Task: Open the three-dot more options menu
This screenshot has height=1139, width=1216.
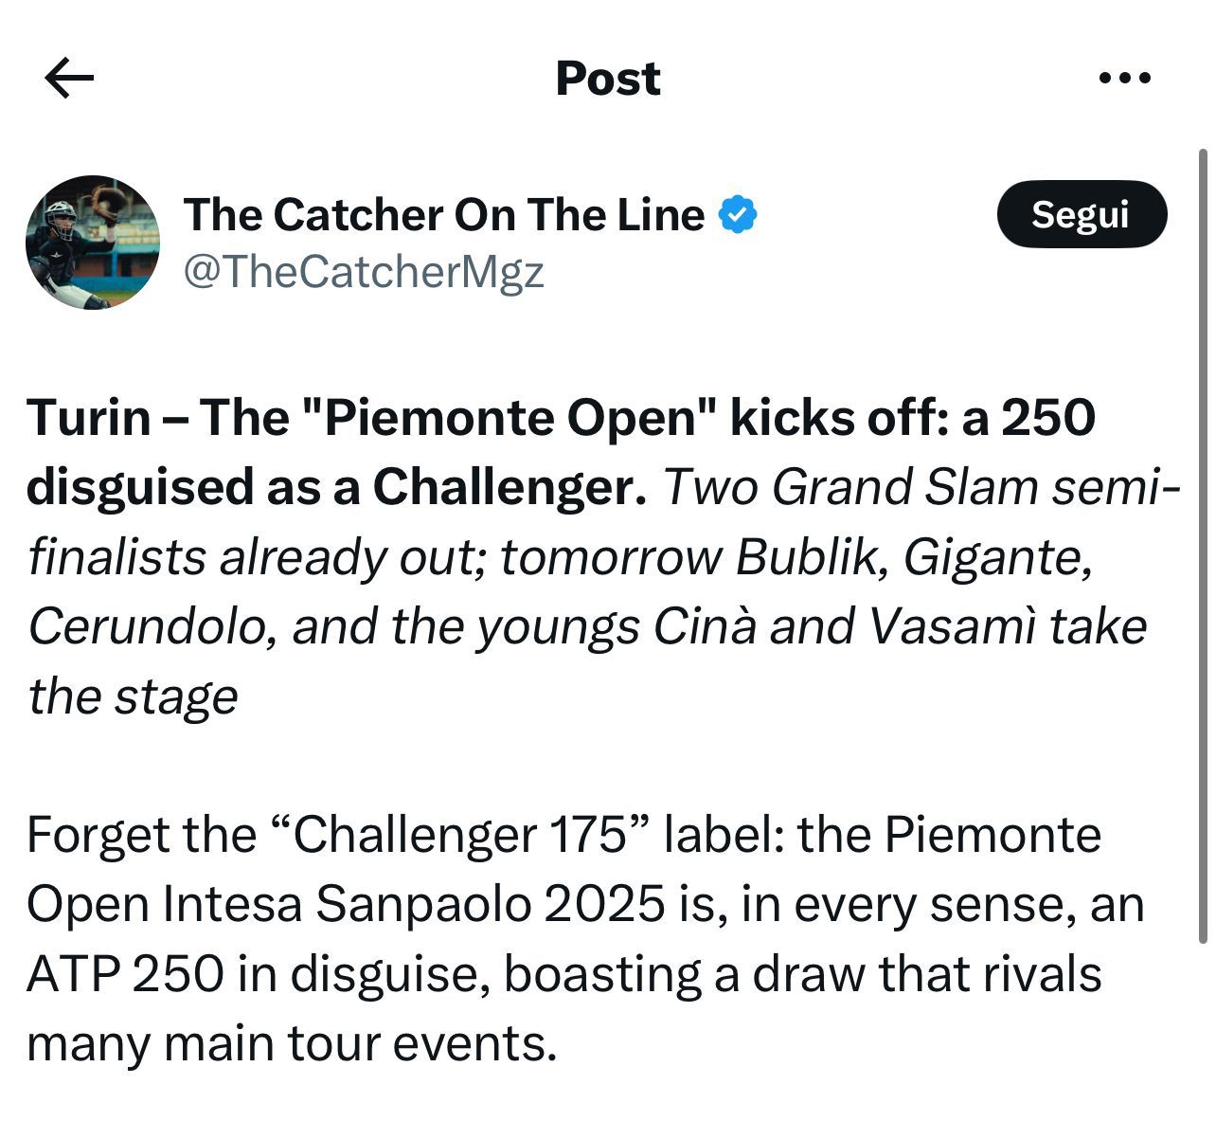Action: pos(1125,78)
